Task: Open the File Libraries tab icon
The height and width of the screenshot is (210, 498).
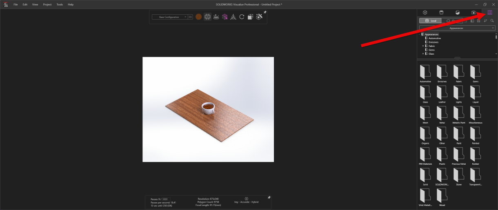Action: (x=490, y=13)
